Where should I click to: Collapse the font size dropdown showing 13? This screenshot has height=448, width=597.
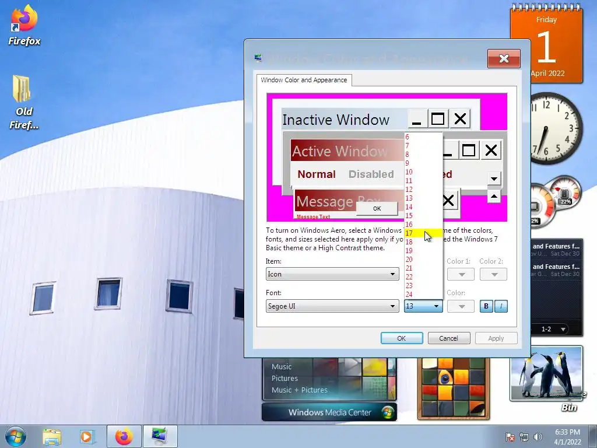point(423,306)
